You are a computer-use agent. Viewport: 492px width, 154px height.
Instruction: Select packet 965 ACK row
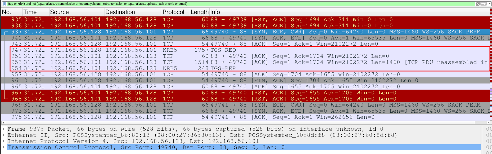click(245, 87)
